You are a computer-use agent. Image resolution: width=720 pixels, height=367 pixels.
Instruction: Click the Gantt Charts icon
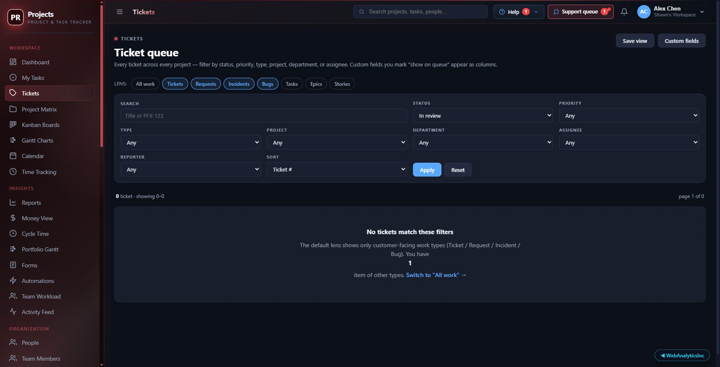coord(13,140)
